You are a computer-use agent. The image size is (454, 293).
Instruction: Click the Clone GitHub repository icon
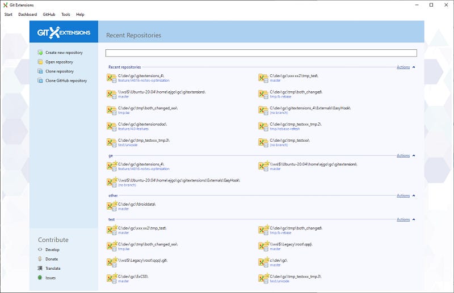point(40,80)
